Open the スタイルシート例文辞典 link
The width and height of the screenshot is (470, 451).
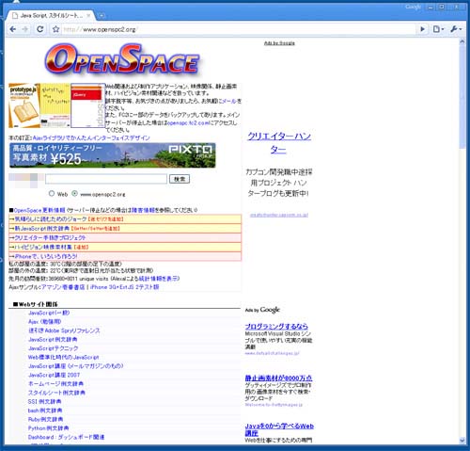pyautogui.click(x=56, y=393)
